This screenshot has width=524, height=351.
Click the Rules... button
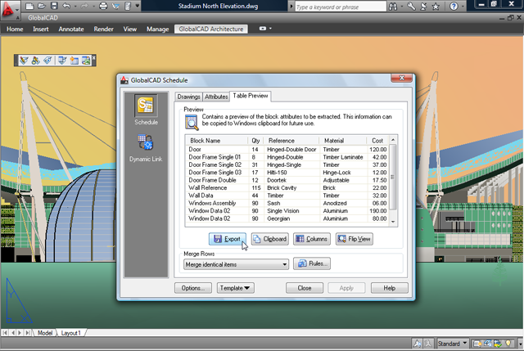(311, 263)
